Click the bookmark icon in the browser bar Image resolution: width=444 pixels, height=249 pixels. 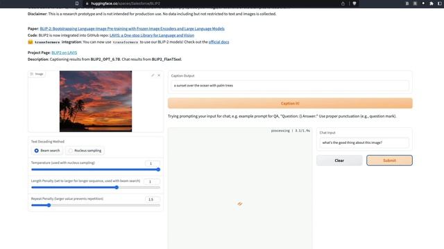pyautogui.click(x=77, y=3)
